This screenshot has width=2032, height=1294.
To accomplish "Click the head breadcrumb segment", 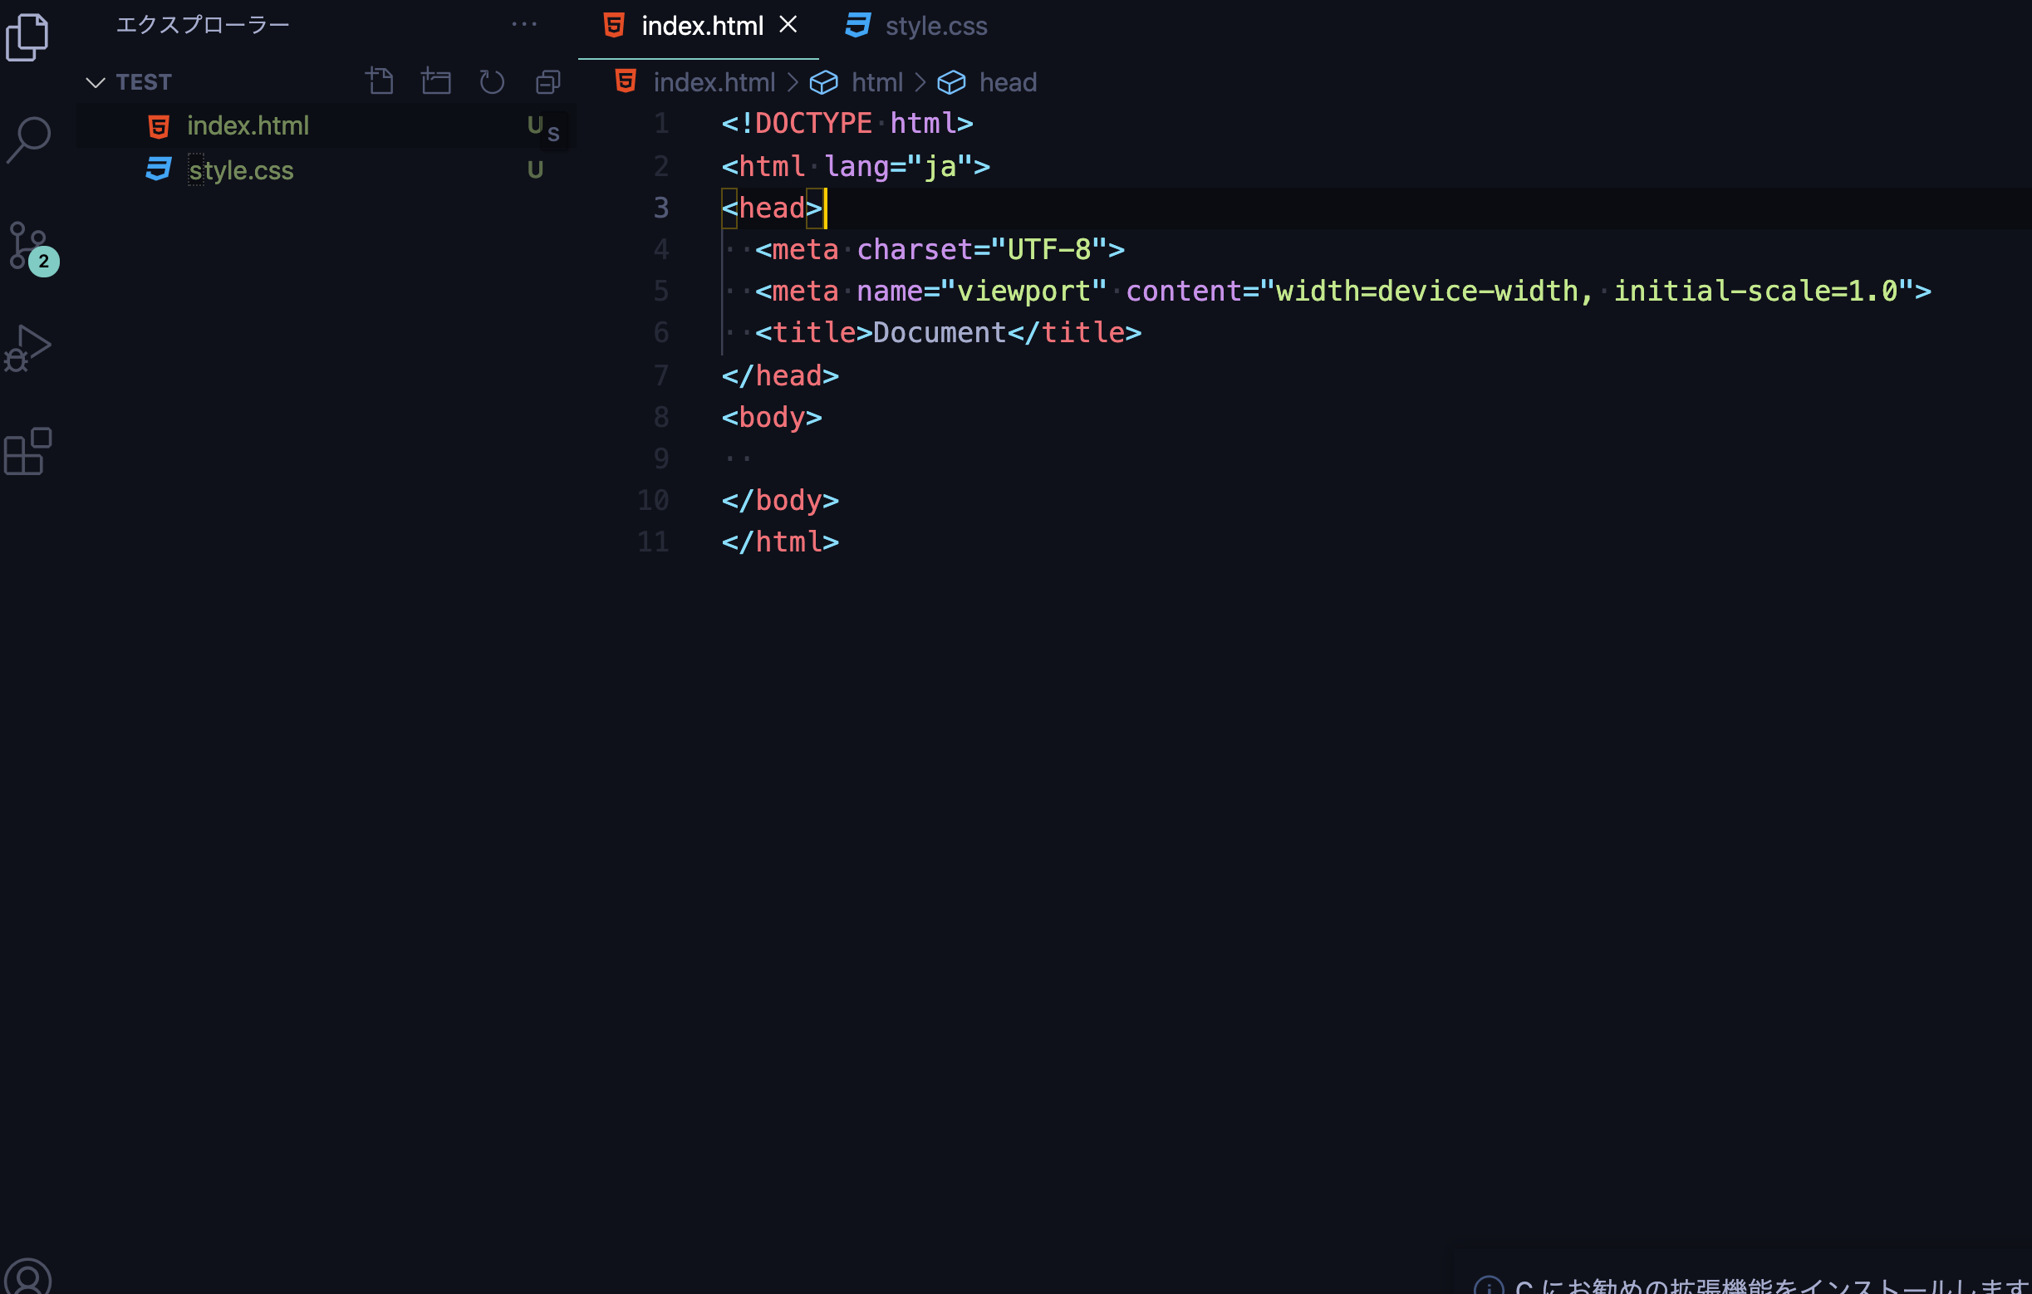I will coord(1007,83).
